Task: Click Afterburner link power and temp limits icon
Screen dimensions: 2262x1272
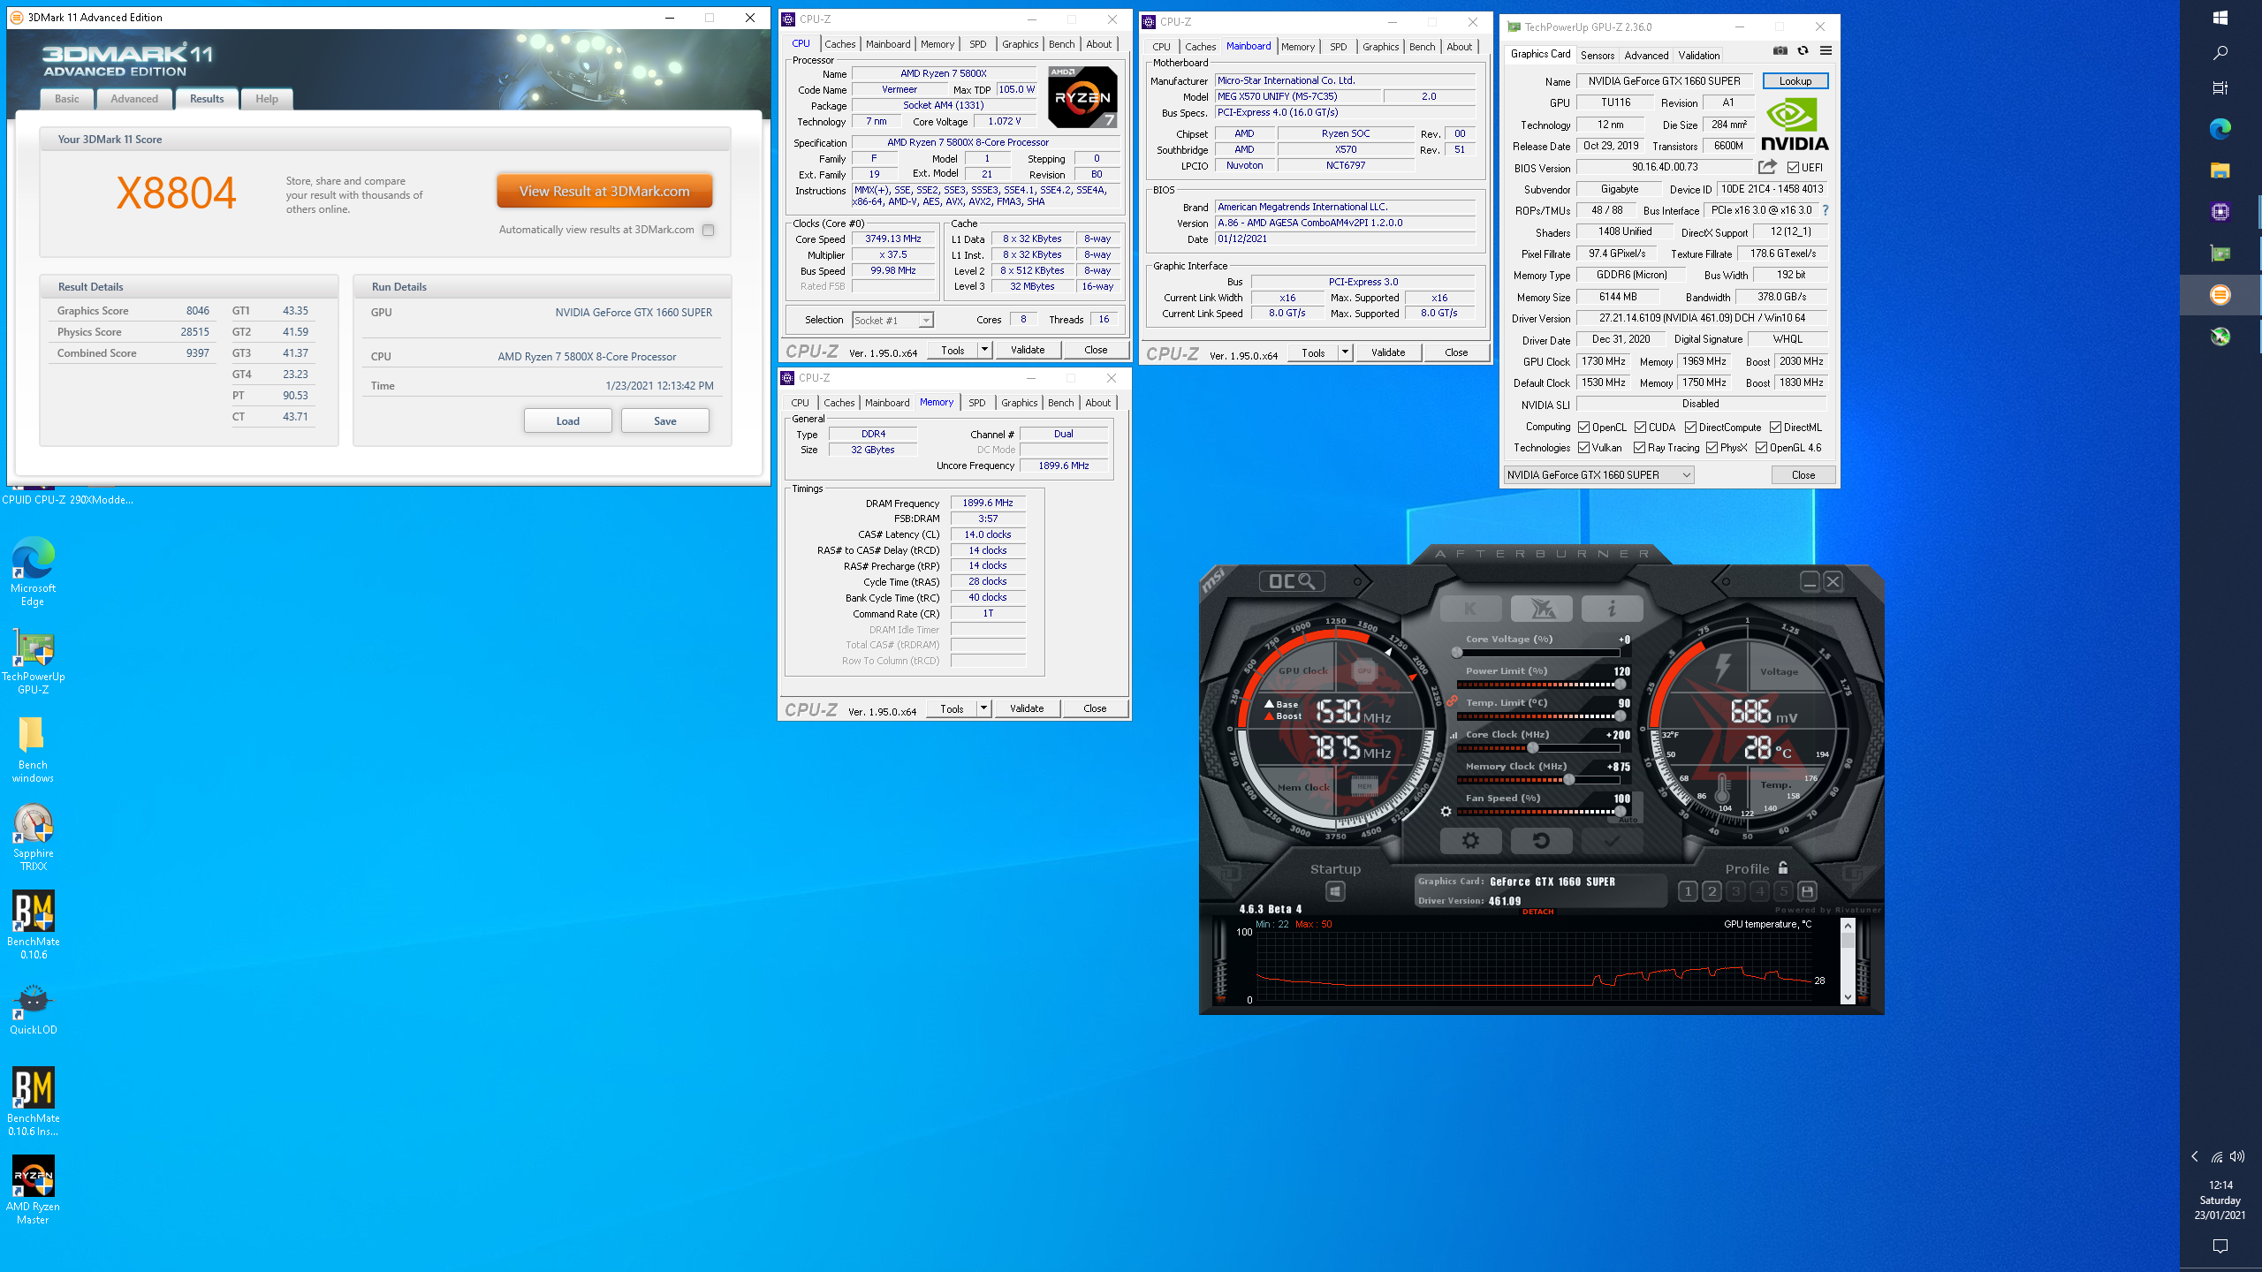Action: pyautogui.click(x=1452, y=700)
